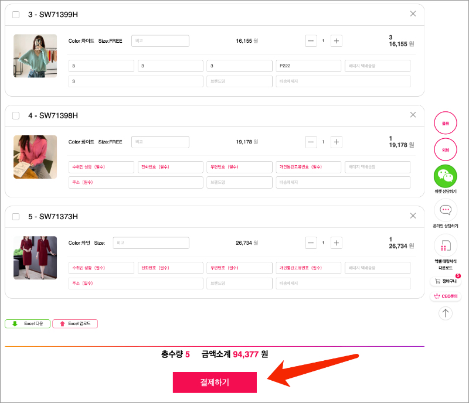
Task: Tick the checkbox for 4 - SW71398H
Action: [16, 115]
